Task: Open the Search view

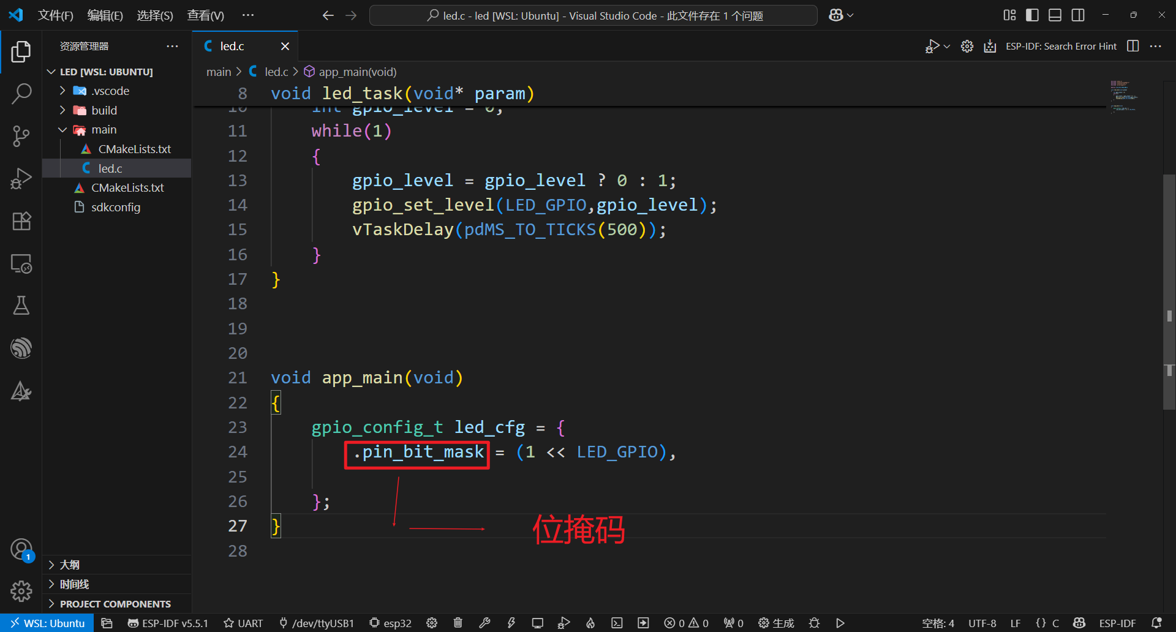Action: click(21, 94)
